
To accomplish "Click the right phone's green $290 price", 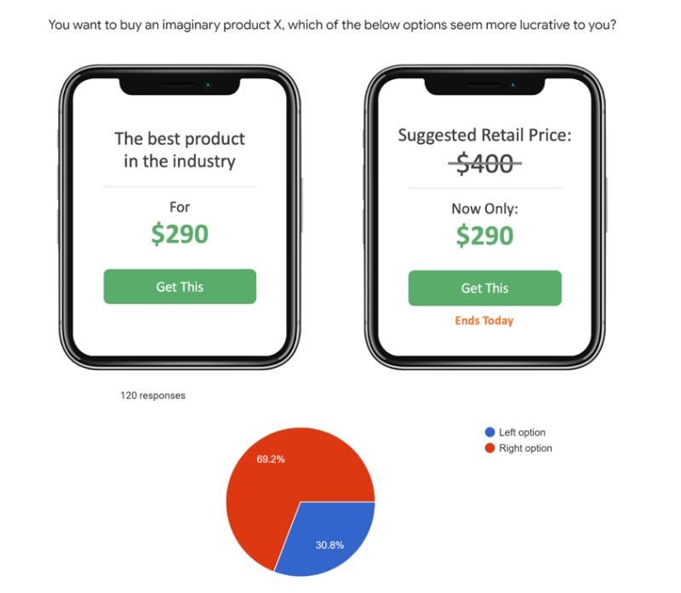I will point(484,236).
